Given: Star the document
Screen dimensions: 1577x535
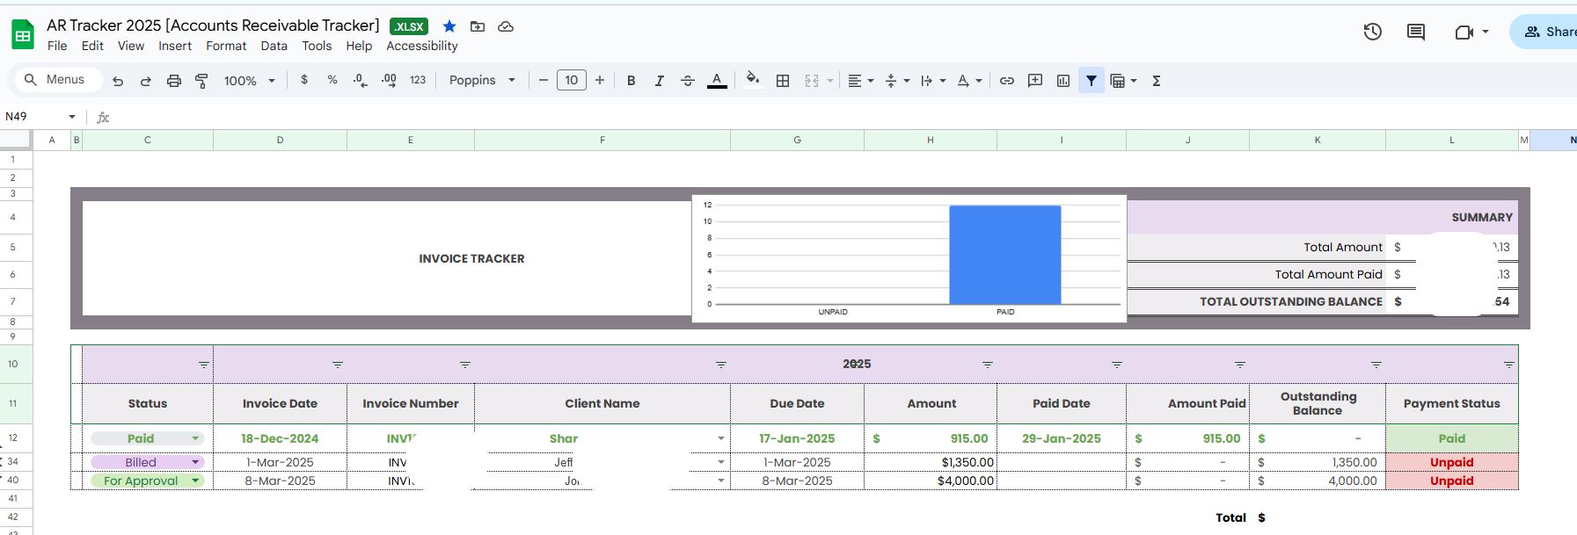Looking at the screenshot, I should 449,26.
